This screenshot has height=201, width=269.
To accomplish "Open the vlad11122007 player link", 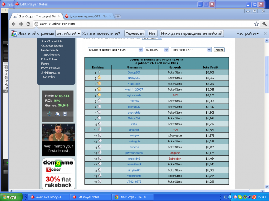I will tap(134, 90).
